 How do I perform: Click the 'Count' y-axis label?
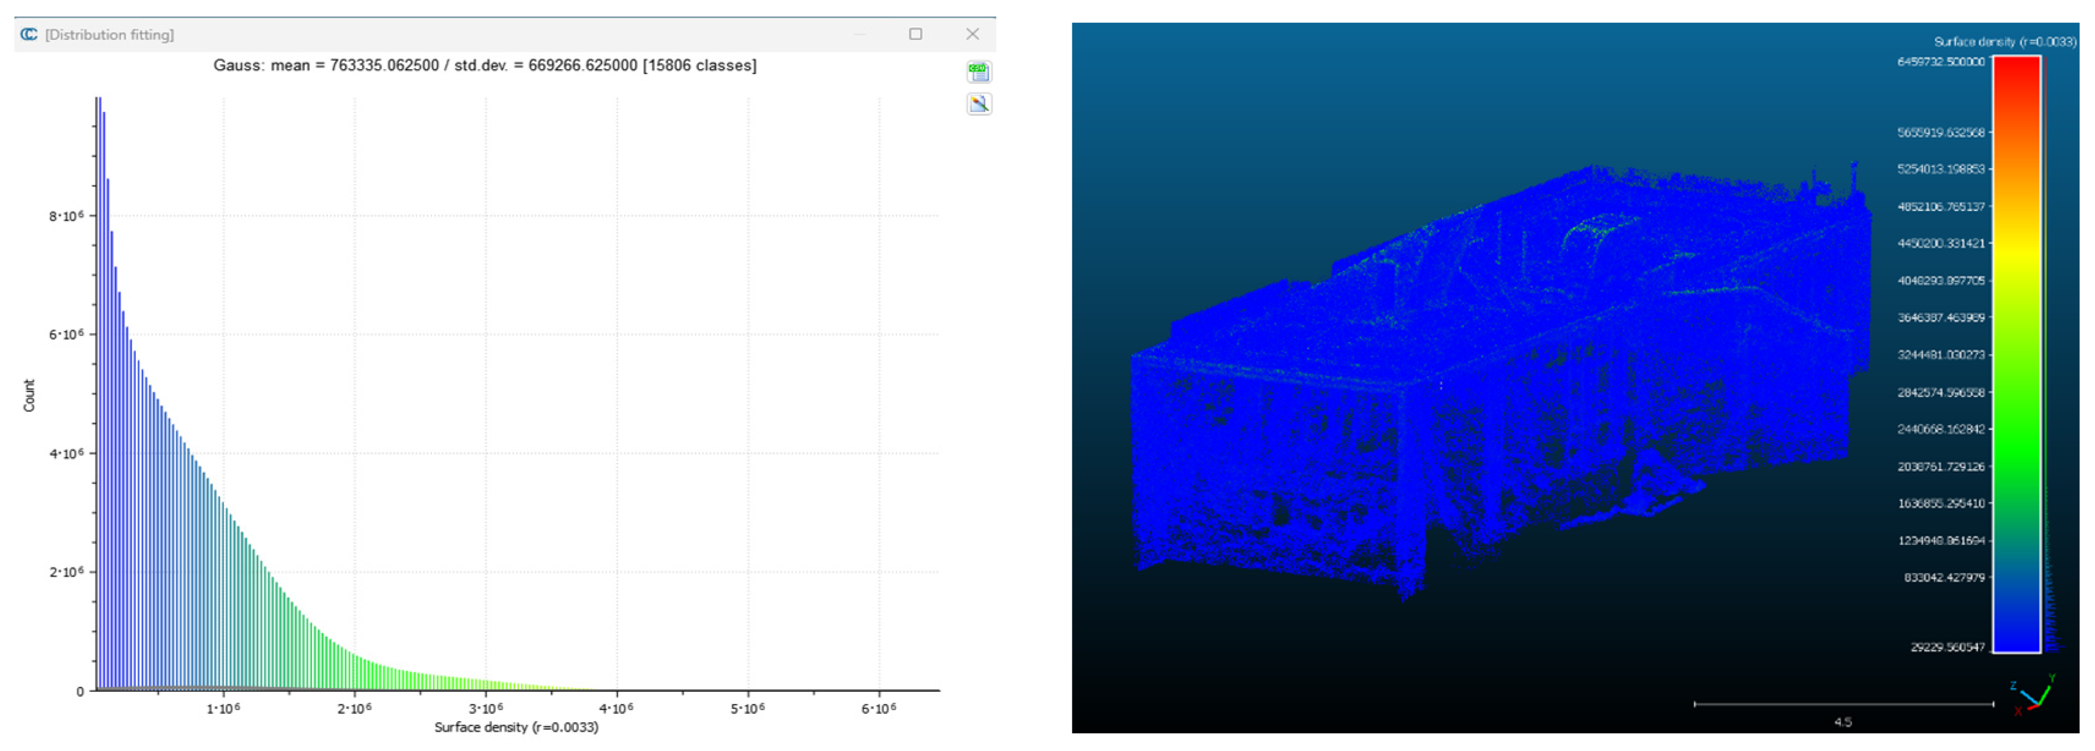(x=29, y=396)
